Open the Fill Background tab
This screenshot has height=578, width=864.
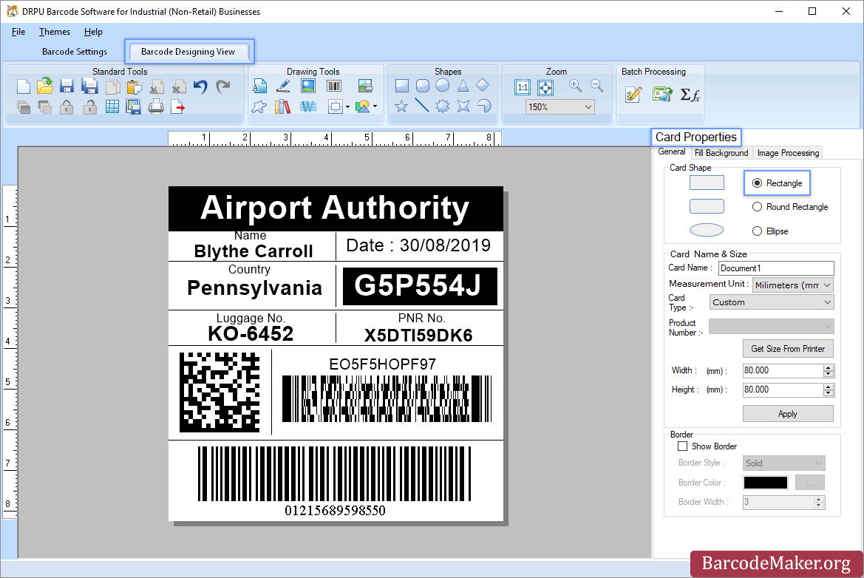coord(721,152)
